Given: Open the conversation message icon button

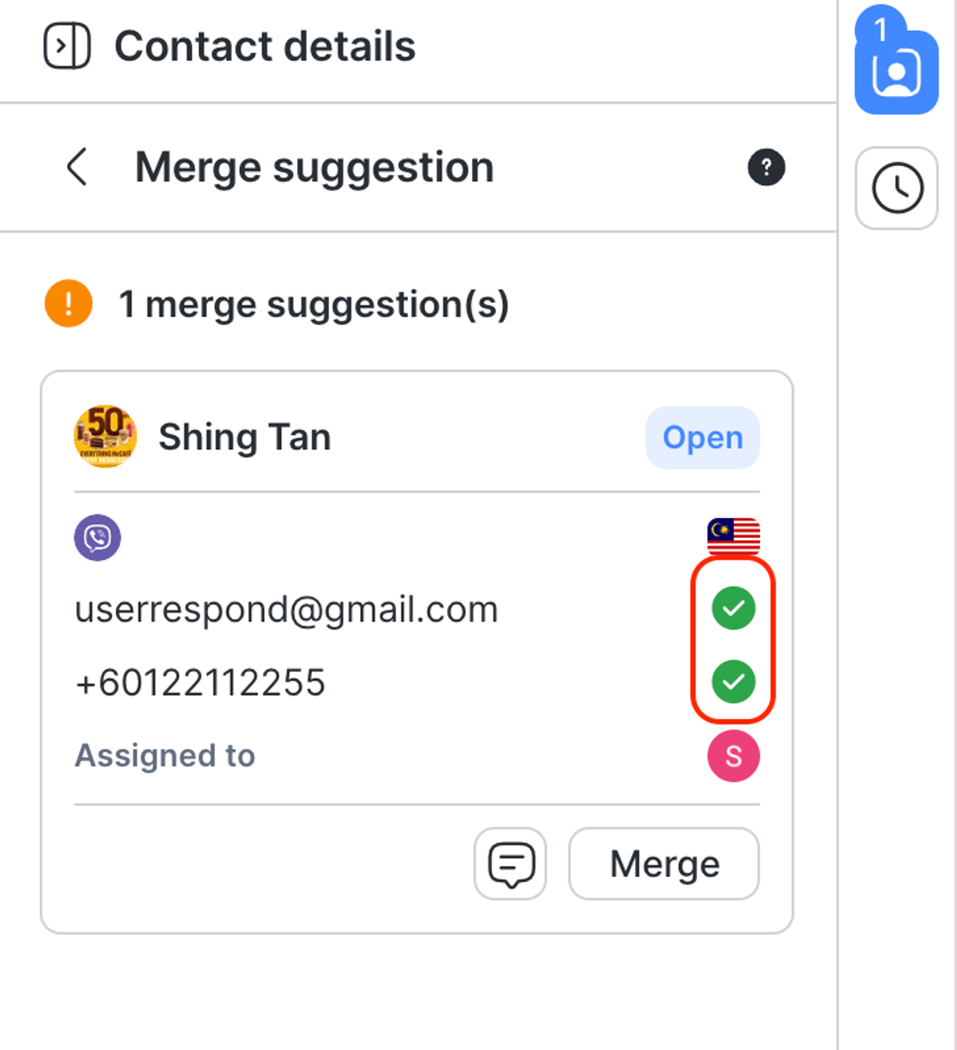Looking at the screenshot, I should pos(511,863).
